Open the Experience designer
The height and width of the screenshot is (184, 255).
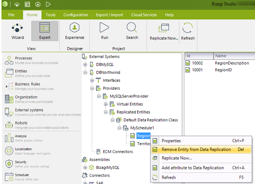(75, 31)
